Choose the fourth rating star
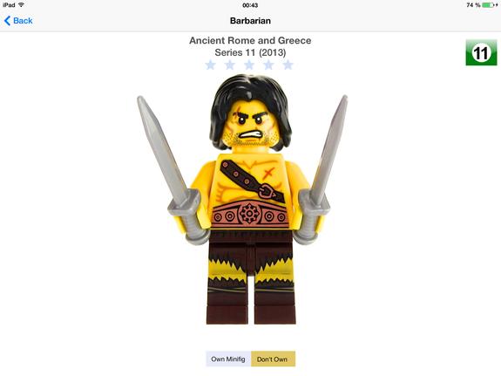The image size is (501, 376). pos(268,65)
